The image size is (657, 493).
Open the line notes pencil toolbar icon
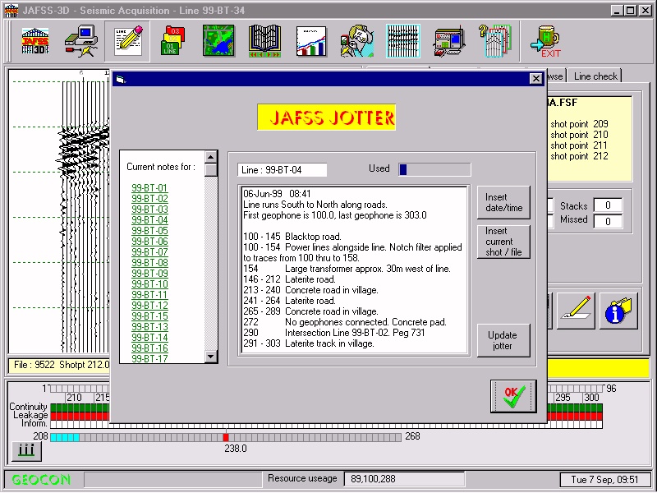tap(128, 41)
